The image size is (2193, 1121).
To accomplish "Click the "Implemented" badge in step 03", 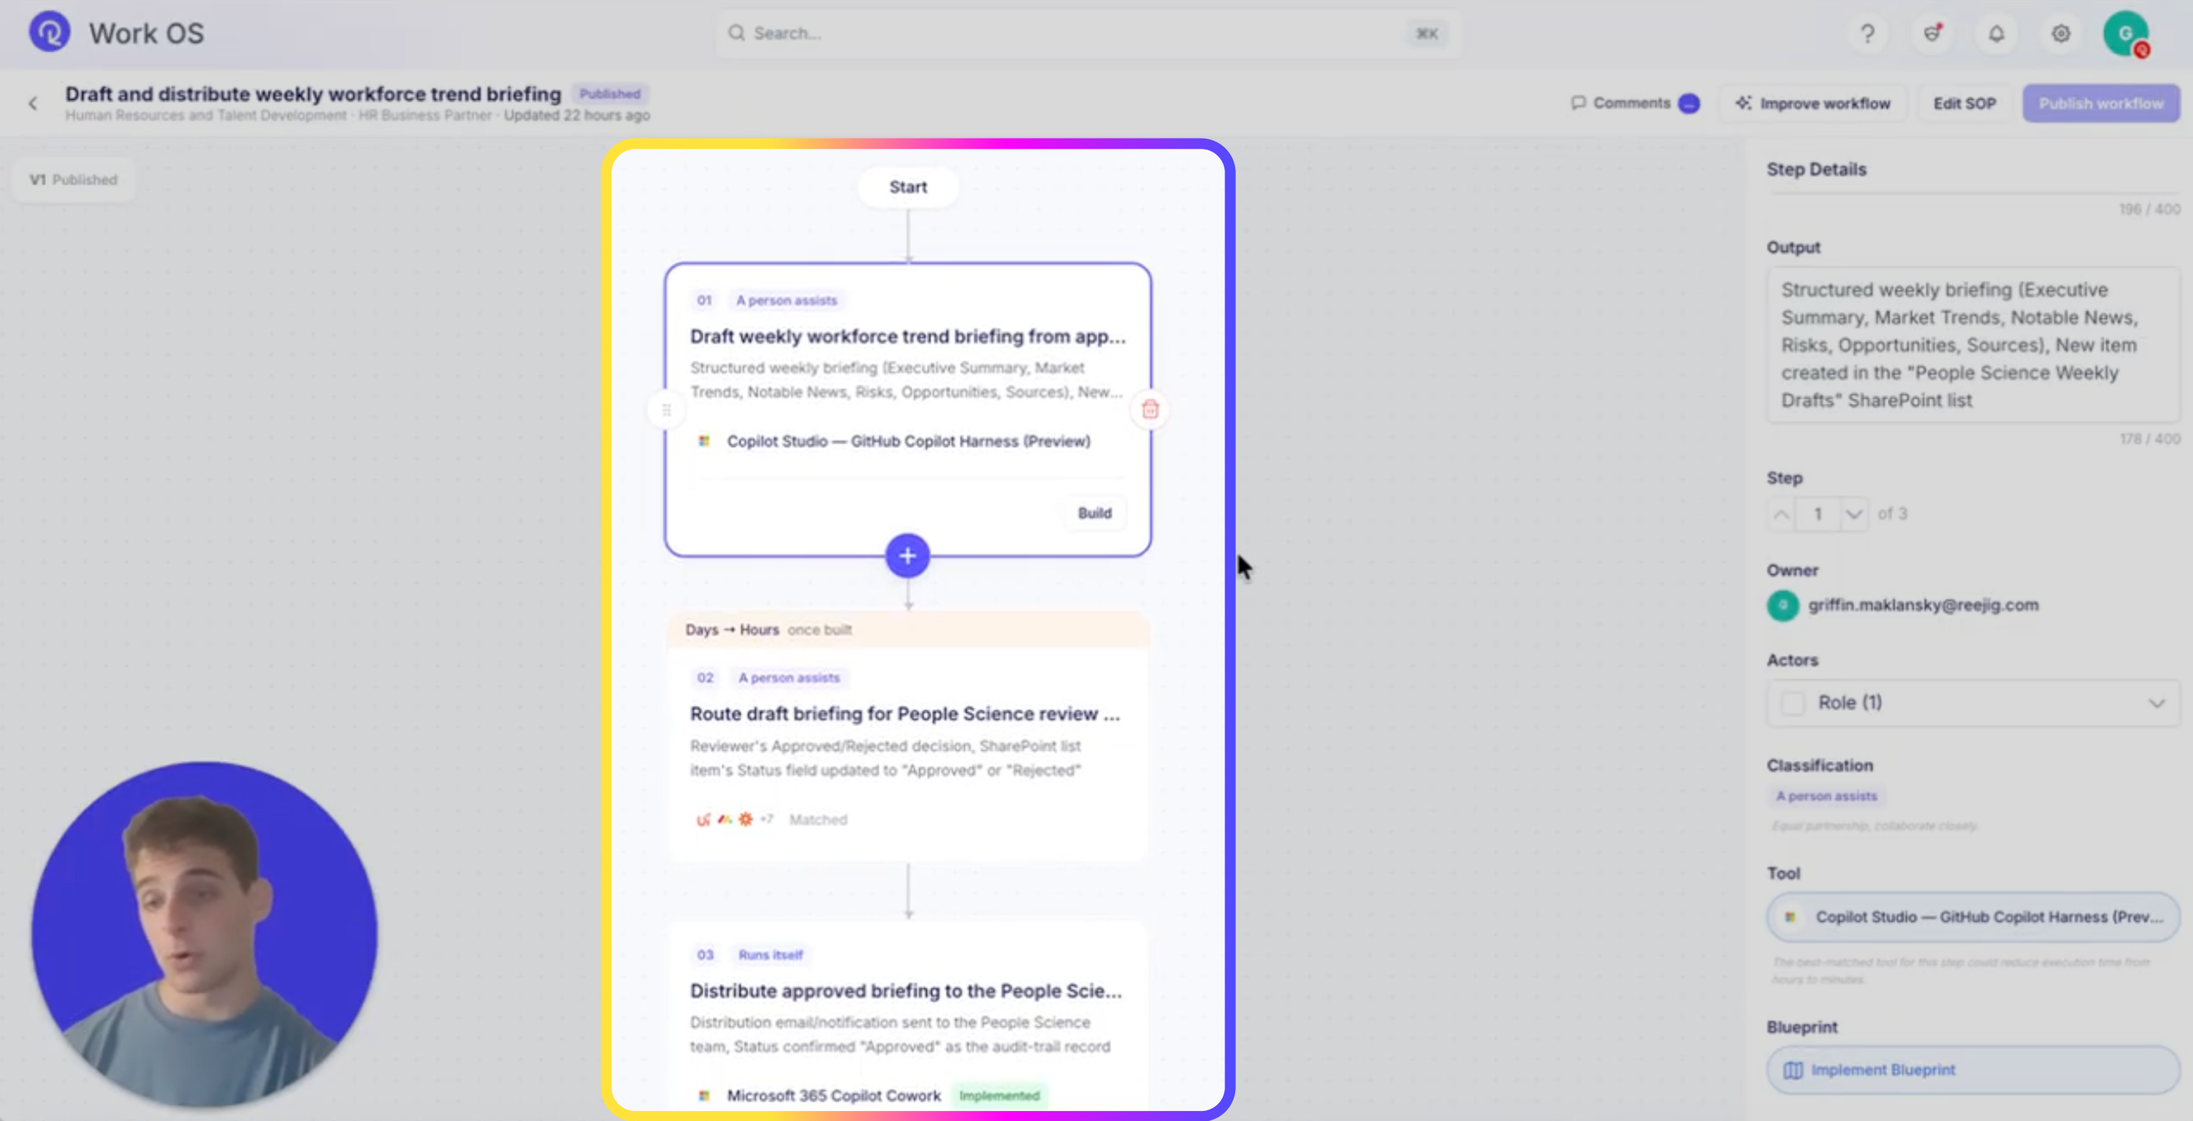I will click(x=999, y=1095).
